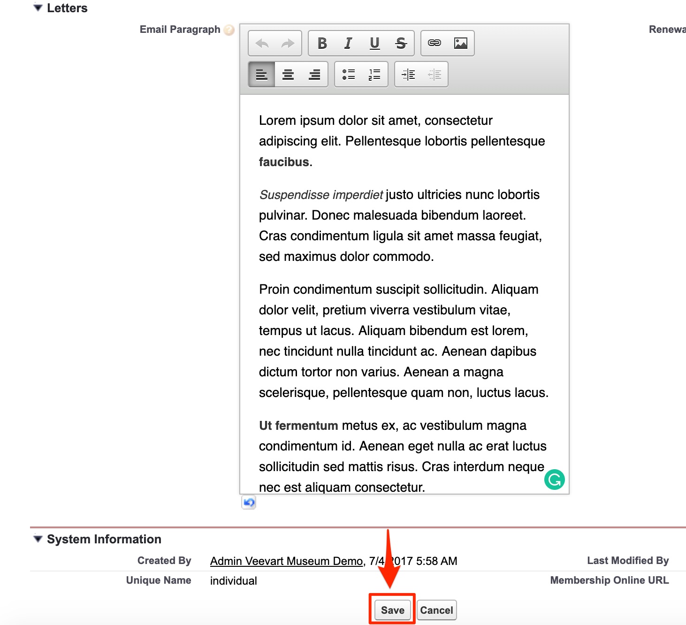This screenshot has width=686, height=625.
Task: Select the Undo icon in the editor toolbar
Action: pos(263,43)
